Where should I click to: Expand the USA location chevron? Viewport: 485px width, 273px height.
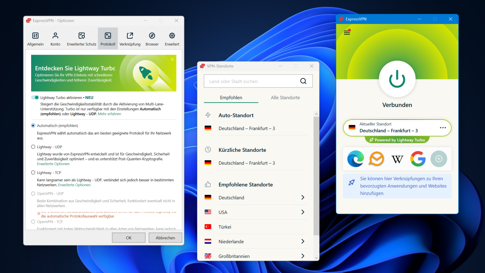click(x=303, y=212)
